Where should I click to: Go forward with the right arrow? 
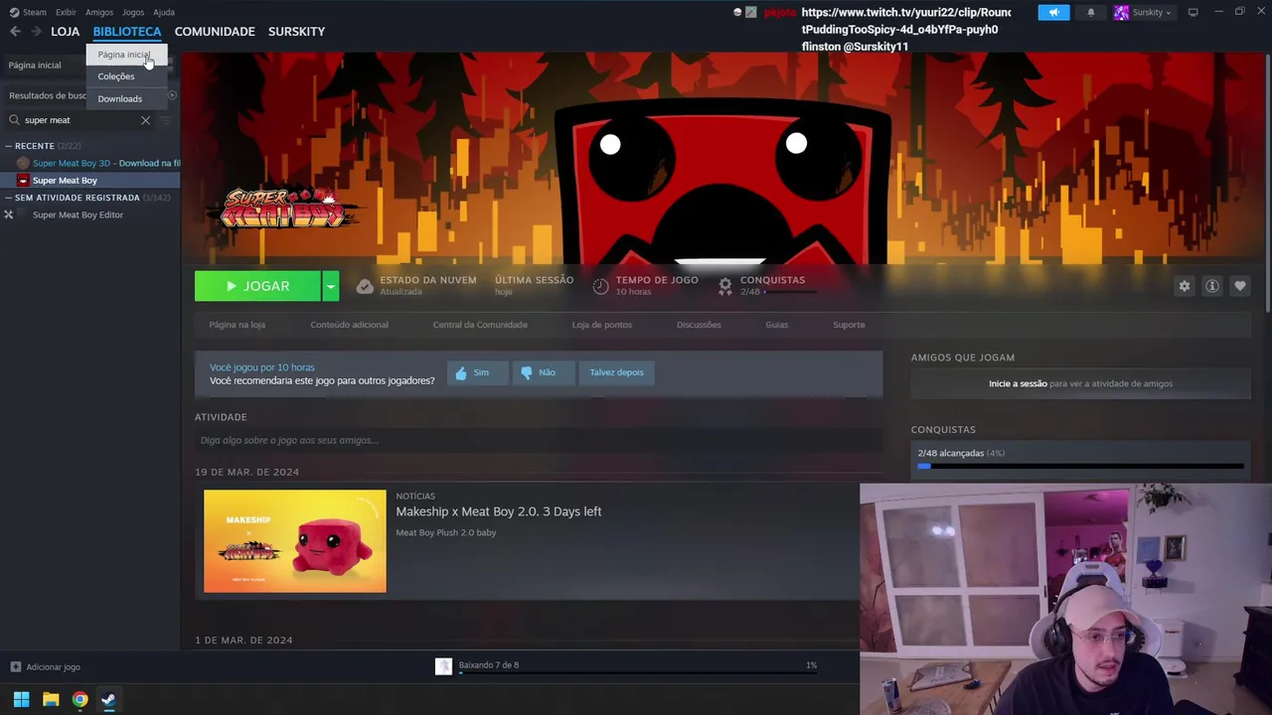(36, 32)
